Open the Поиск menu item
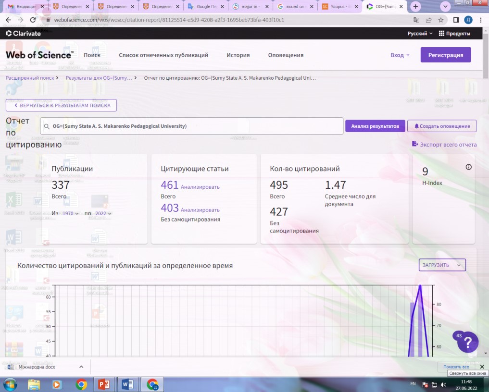The height and width of the screenshot is (392, 489). (92, 55)
